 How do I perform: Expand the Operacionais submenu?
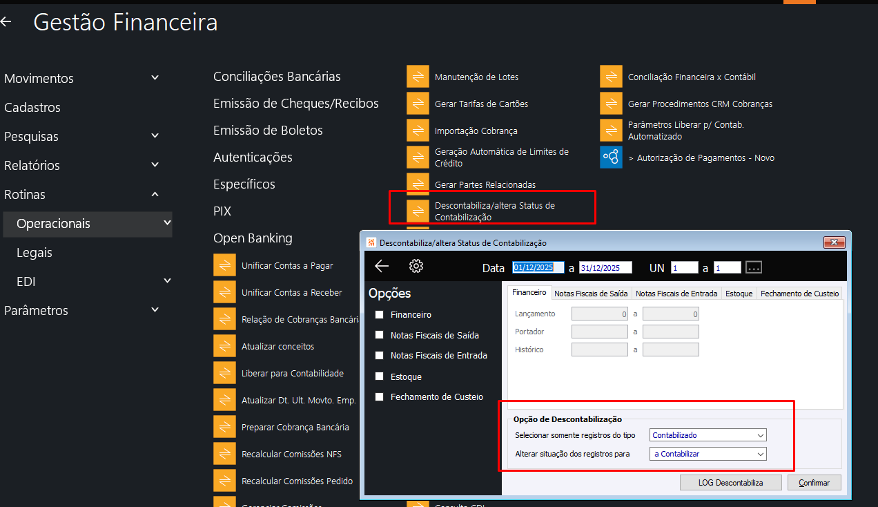coord(167,223)
